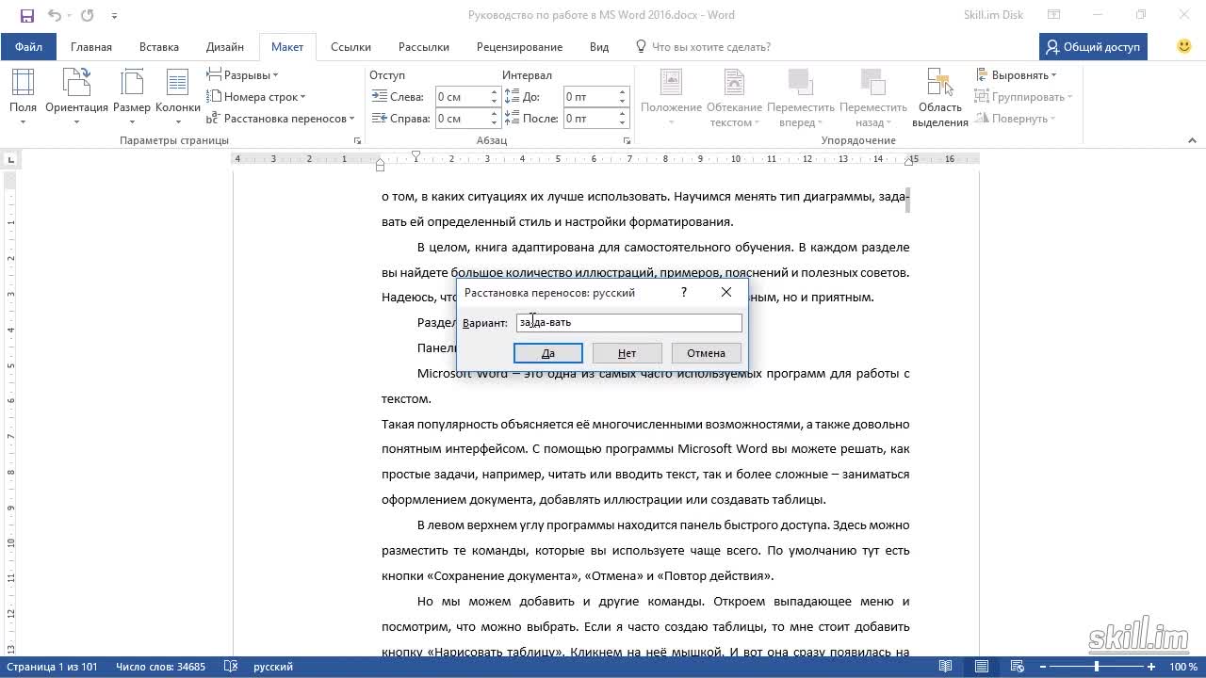
Task: Decrease the Справа right indent with down arrow
Action: (494, 123)
